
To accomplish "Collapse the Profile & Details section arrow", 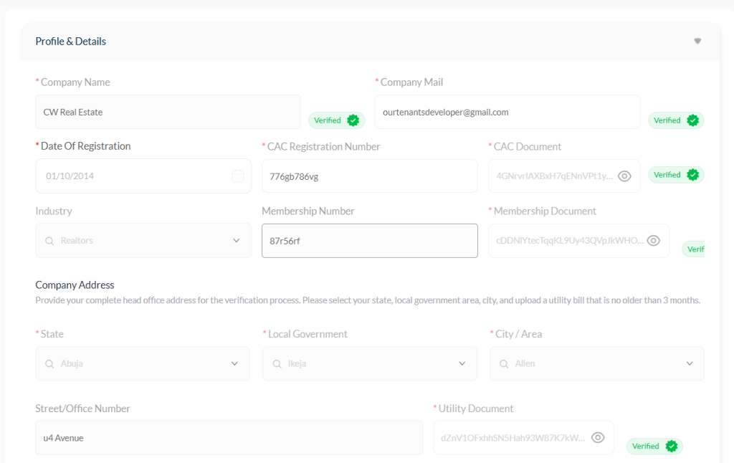I will point(697,42).
